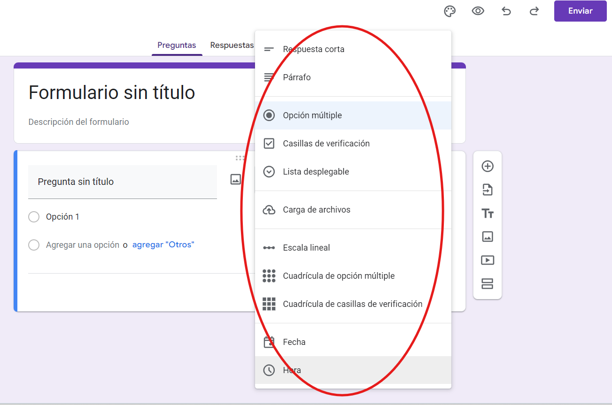Pick Opción múltiple question type
The image size is (612, 405).
pyautogui.click(x=353, y=115)
